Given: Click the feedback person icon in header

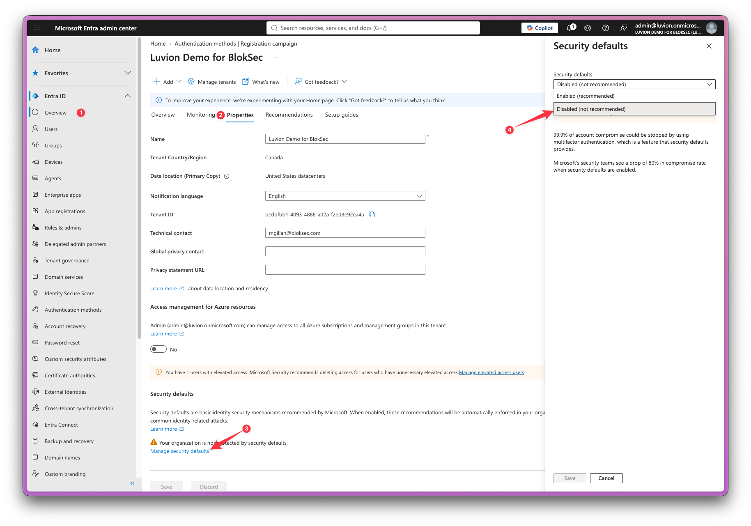Looking at the screenshot, I should pos(623,28).
